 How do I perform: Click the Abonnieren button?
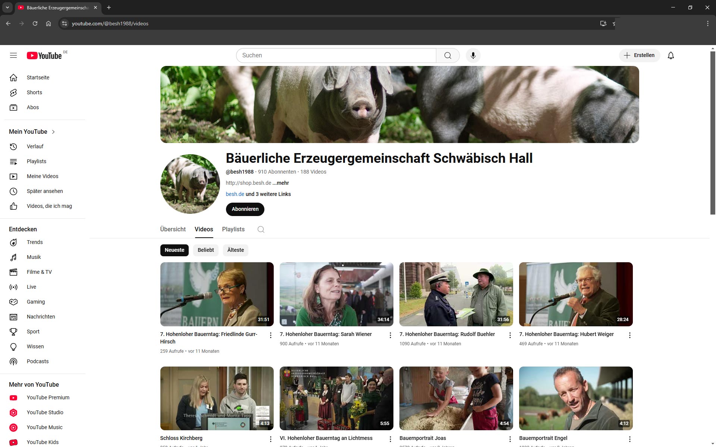coord(245,209)
